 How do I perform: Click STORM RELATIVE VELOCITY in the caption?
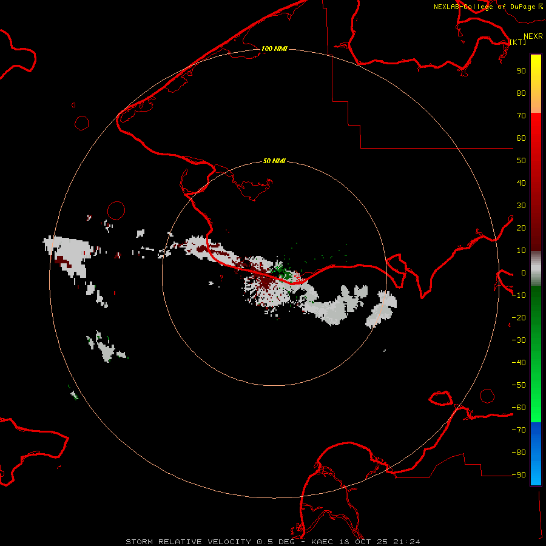coord(189,542)
